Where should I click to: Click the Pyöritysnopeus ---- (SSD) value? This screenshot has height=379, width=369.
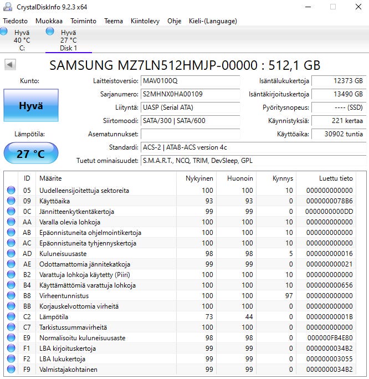339,107
